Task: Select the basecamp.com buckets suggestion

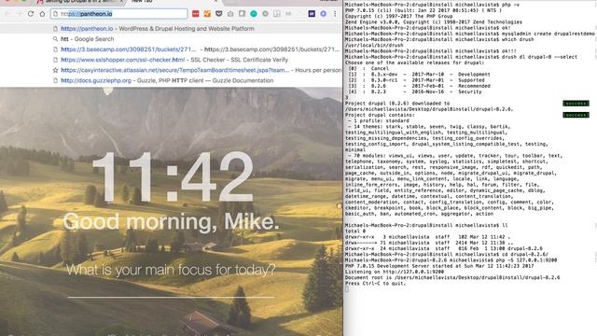Action: click(172, 49)
